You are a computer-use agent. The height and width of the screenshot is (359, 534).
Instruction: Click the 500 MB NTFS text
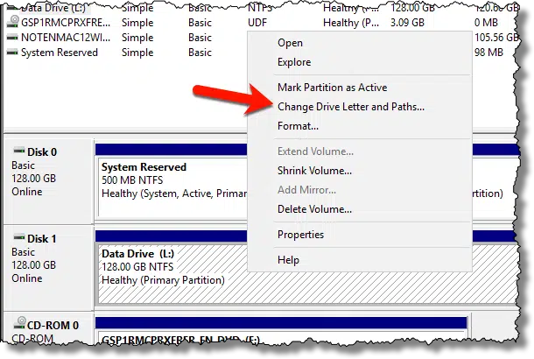pyautogui.click(x=132, y=179)
